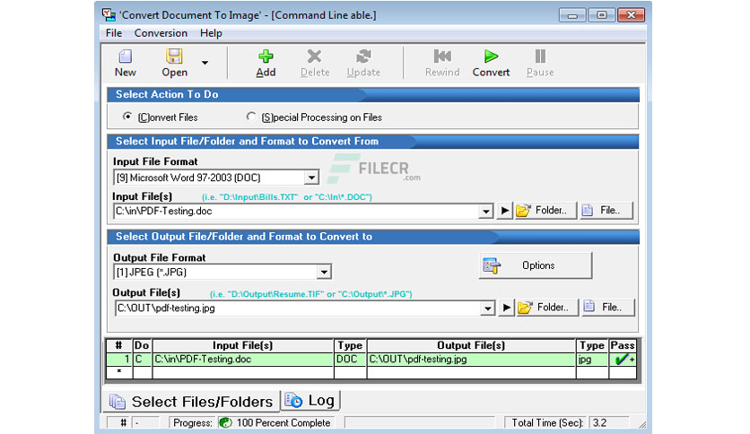Click the Input File(s) path text field
Screen dimensions: 750x434
click(297, 212)
